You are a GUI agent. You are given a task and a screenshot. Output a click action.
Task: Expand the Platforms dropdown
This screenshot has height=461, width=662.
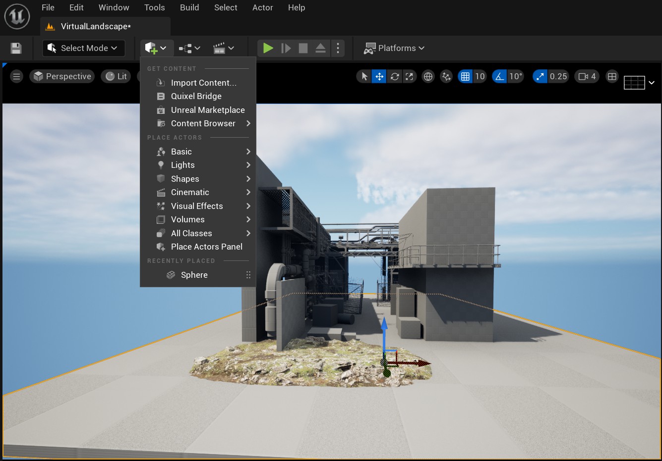tap(395, 48)
